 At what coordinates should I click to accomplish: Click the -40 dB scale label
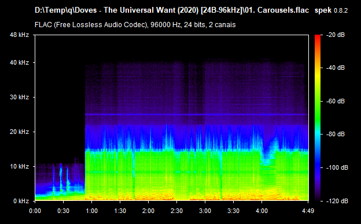336,68
